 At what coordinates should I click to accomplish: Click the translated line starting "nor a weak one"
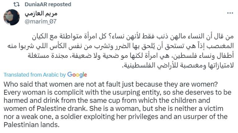(116, 117)
